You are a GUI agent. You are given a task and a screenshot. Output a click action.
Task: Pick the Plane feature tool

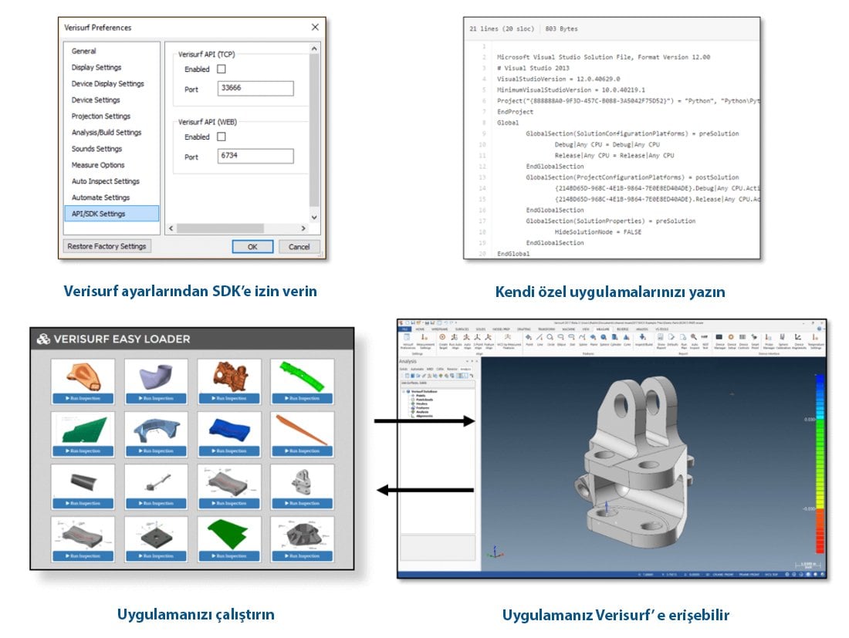click(x=594, y=340)
